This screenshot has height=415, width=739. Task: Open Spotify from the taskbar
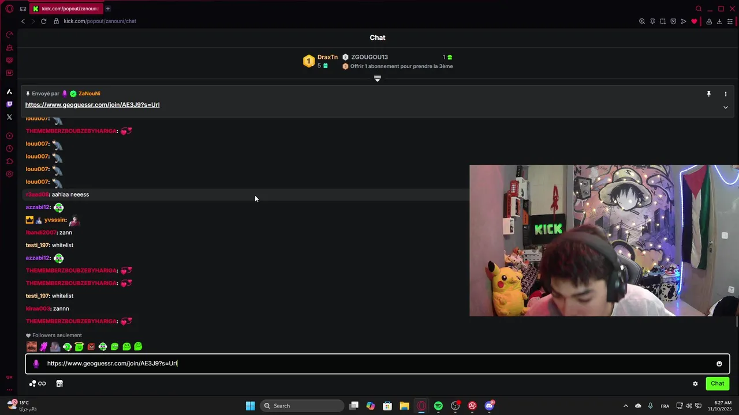(x=438, y=406)
